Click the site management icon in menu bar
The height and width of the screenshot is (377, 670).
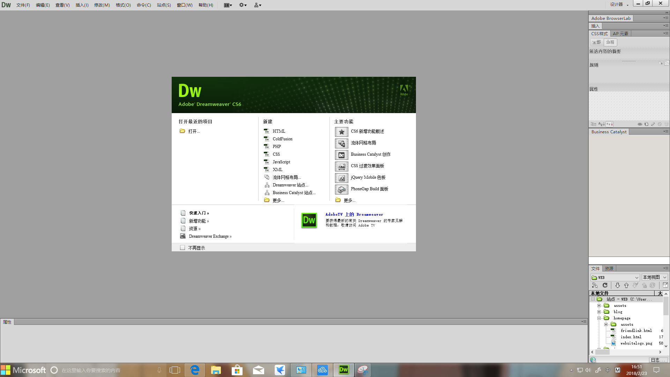(258, 5)
